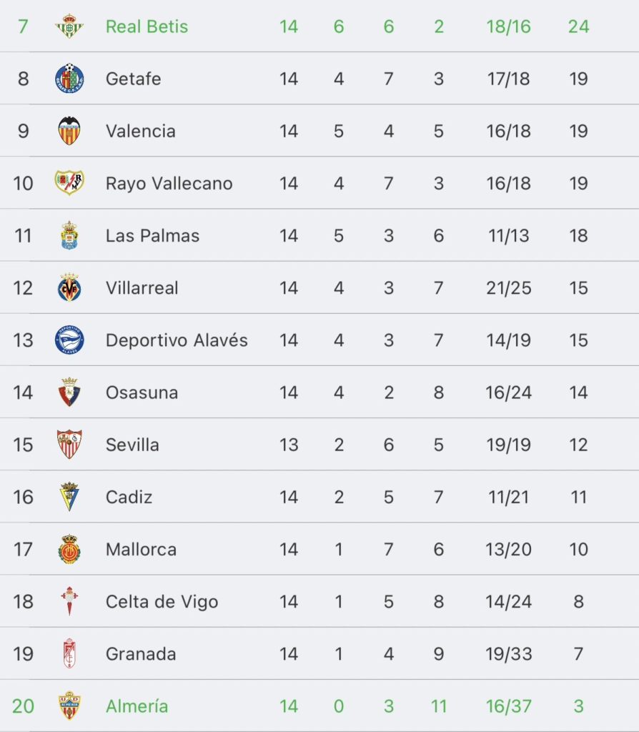The width and height of the screenshot is (639, 732).
Task: Open the Celta de Vigo team name
Action: 162,602
